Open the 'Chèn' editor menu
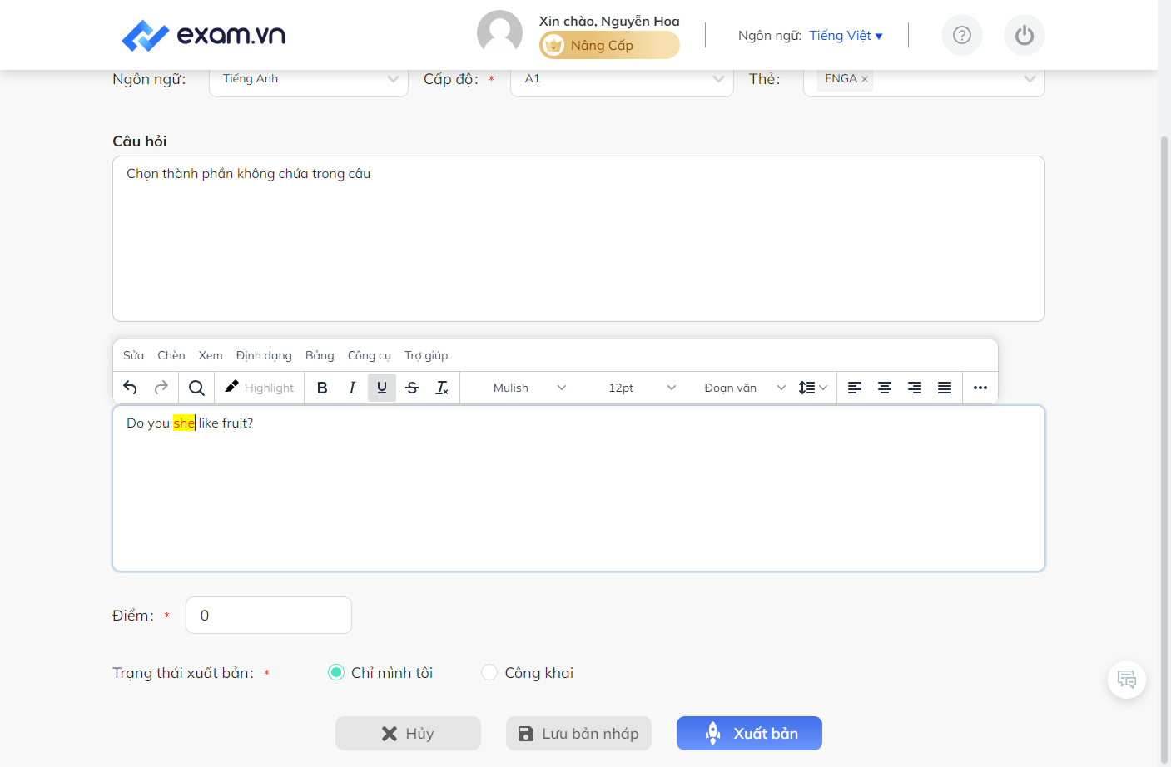The width and height of the screenshot is (1171, 767). point(171,355)
